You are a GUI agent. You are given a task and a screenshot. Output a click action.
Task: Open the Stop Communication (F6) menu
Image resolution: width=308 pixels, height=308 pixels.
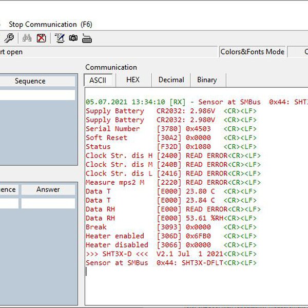tap(50, 24)
